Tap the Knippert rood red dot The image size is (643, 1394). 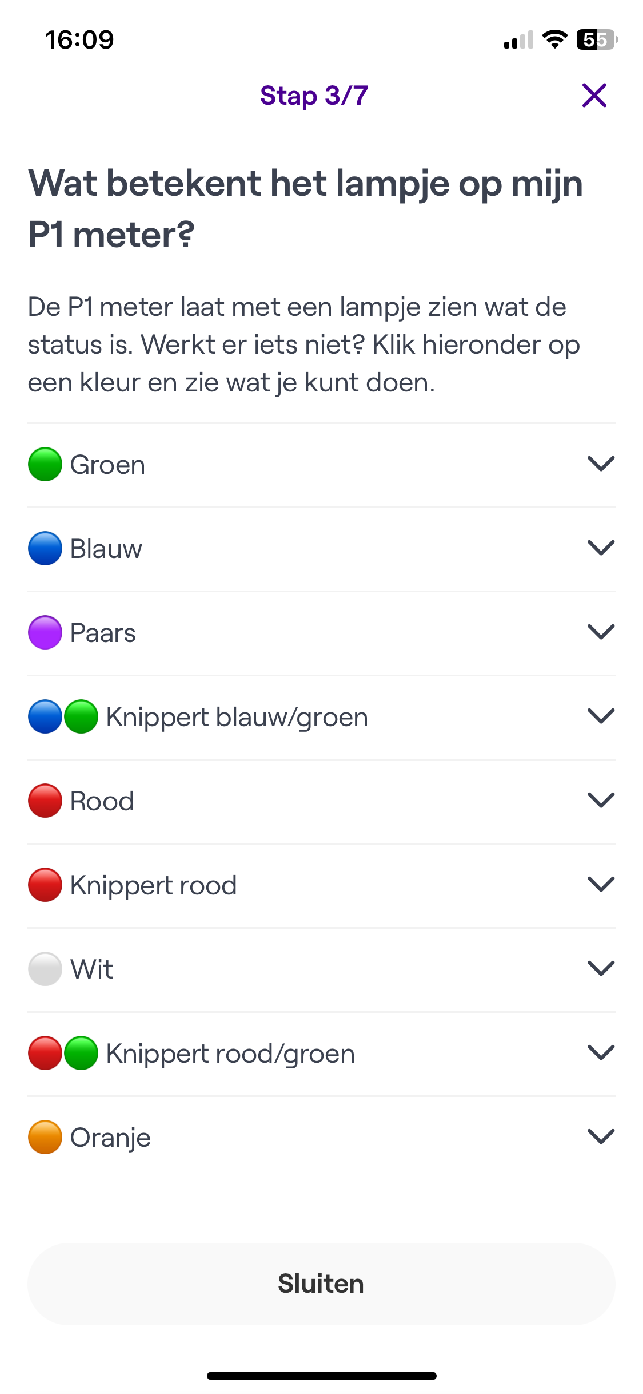[x=45, y=885]
